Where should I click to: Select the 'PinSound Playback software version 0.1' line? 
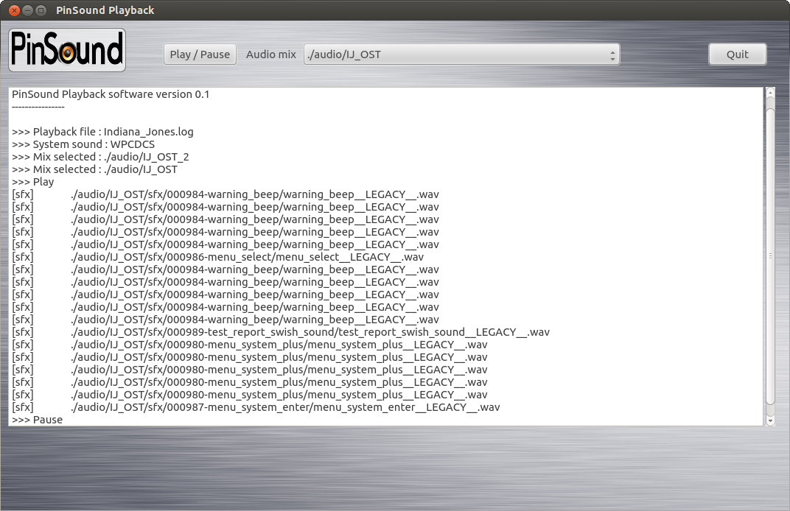[111, 94]
